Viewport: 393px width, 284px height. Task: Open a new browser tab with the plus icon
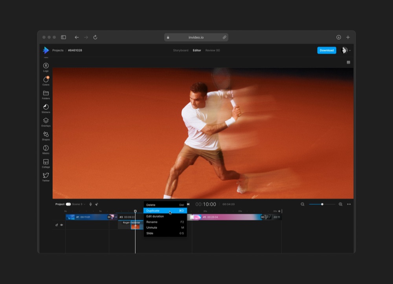pos(348,37)
